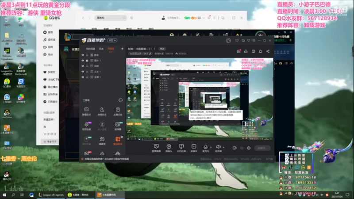Hide the 全屏 1 source layer
354x199 pixels.
[83, 77]
